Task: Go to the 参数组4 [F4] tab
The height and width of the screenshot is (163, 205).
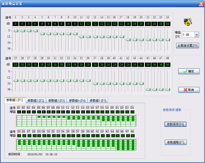Action: [x=77, y=100]
